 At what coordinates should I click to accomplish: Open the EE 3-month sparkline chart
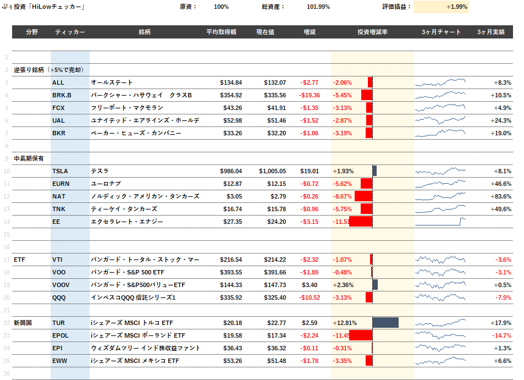tap(440, 222)
